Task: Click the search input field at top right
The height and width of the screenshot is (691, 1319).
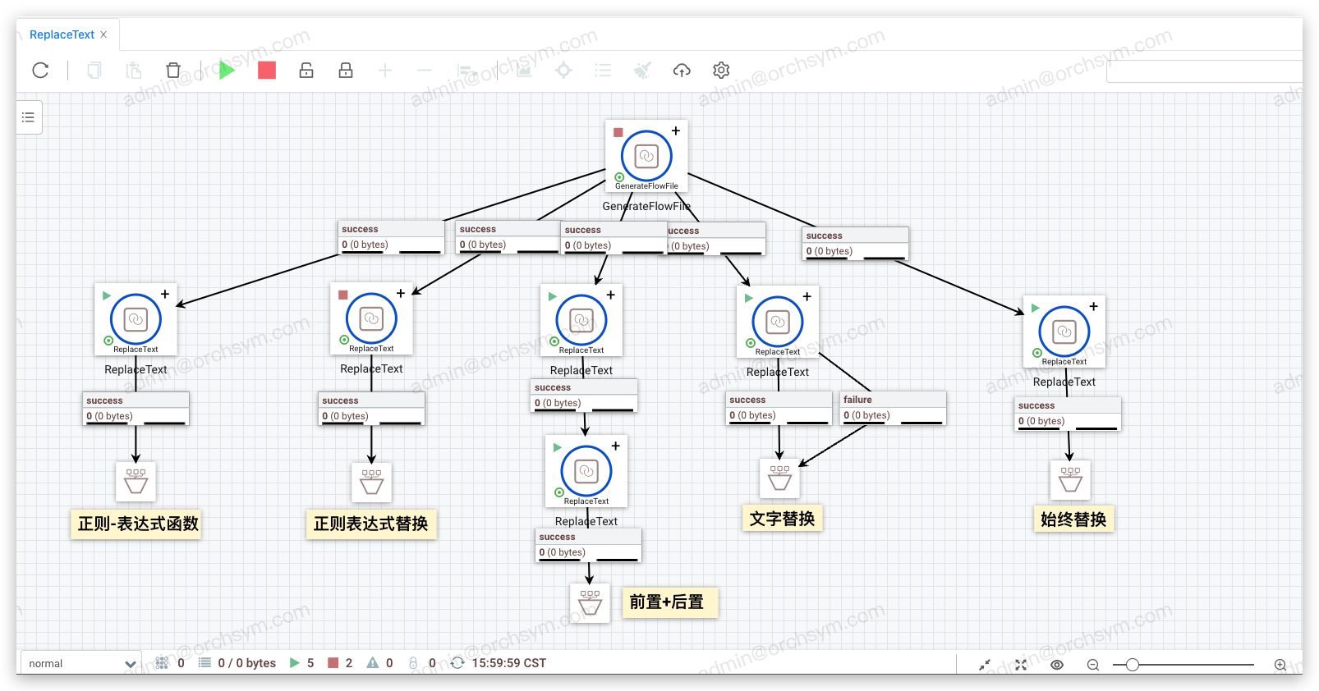Action: click(1203, 71)
